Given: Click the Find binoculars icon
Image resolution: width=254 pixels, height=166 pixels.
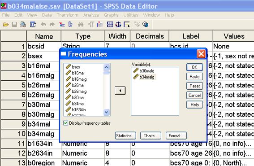Looking at the screenshot, I should (x=81, y=25).
